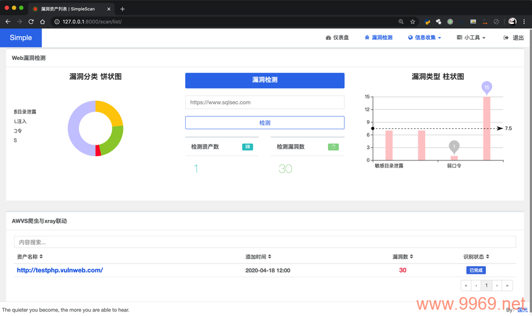Click the grey blocked-circle extension icon
The image size is (532, 316).
(497, 21)
